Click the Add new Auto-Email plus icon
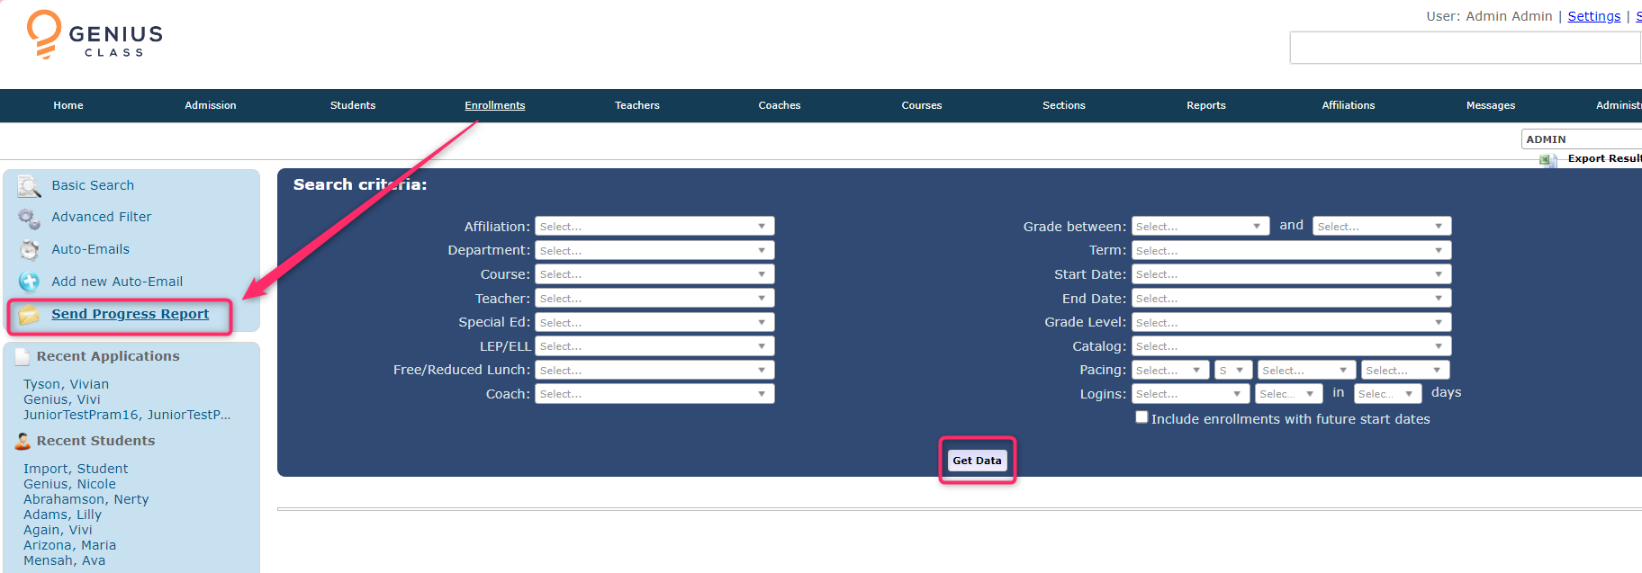The image size is (1642, 573). (29, 282)
